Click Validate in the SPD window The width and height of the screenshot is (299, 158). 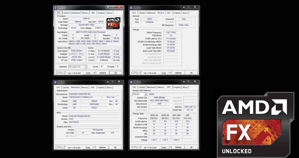(x=178, y=147)
